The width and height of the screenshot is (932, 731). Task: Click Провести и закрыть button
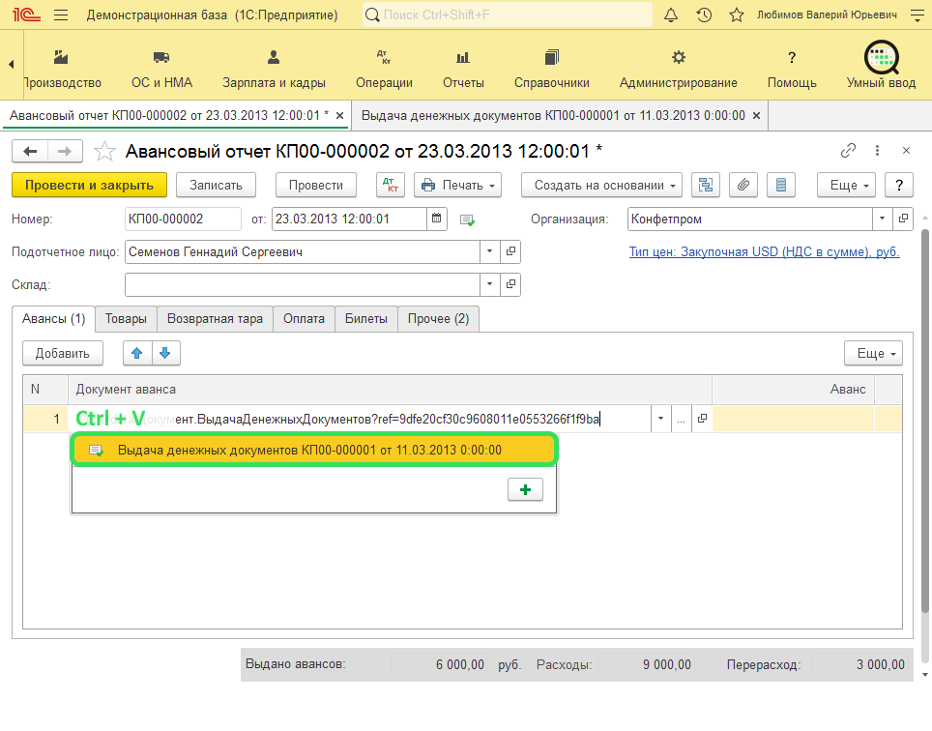tap(89, 185)
